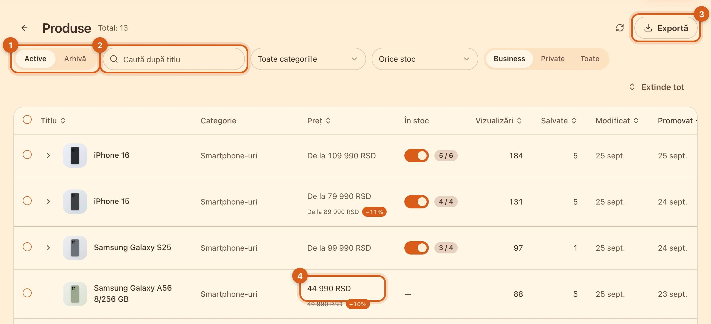Click the price De la 99 990 RSD
This screenshot has width=711, height=324.
tap(339, 248)
